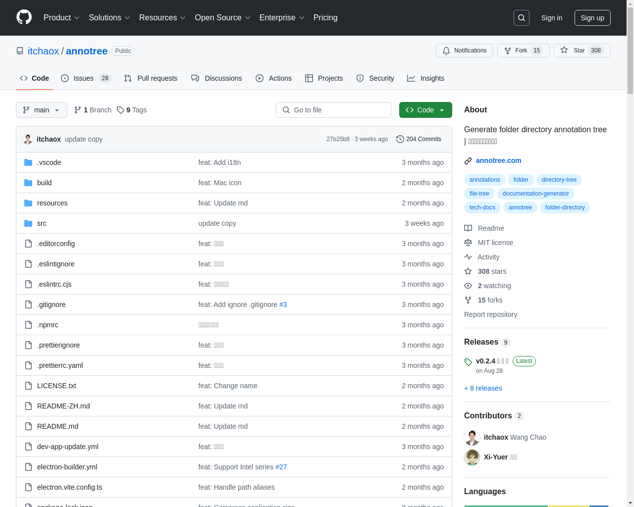Open issue #27 link in commit message
The image size is (634, 507).
coord(281,467)
